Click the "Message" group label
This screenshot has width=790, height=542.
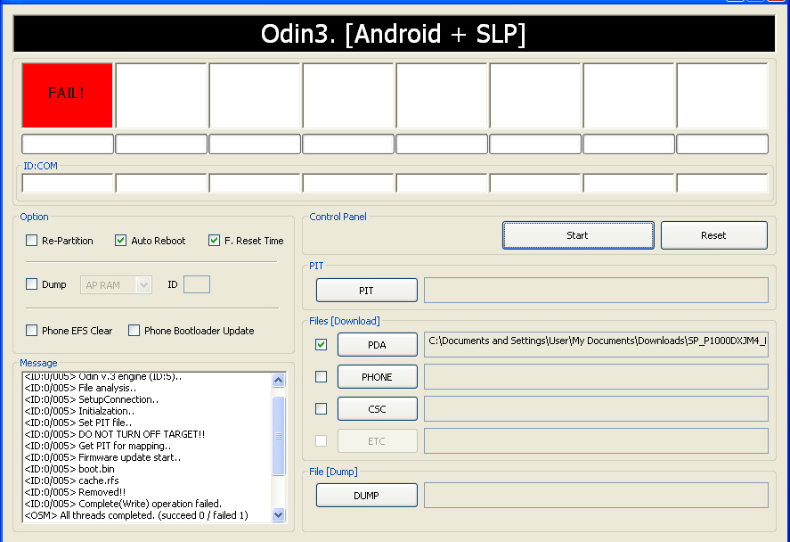(x=38, y=363)
